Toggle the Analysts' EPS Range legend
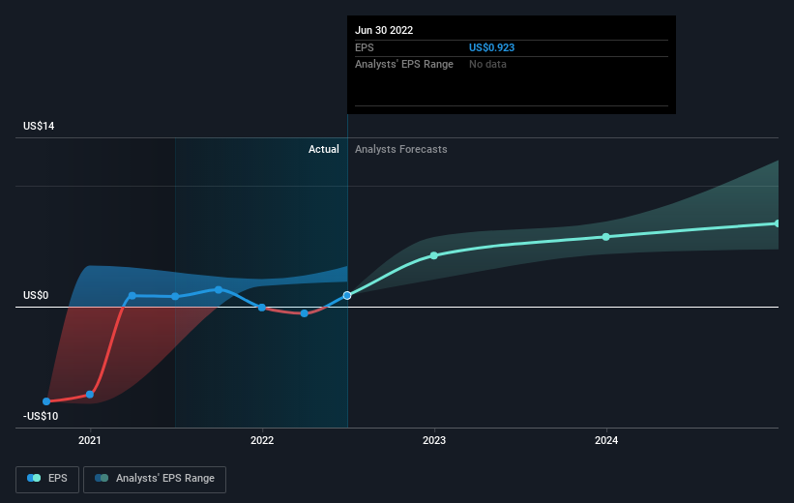 click(x=155, y=479)
